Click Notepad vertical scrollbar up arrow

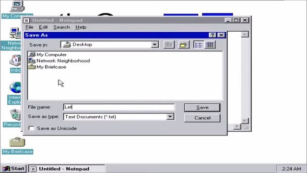point(245,35)
